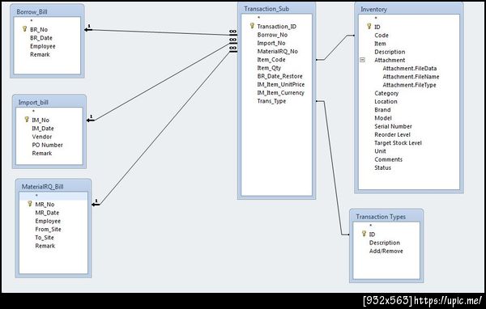Select the Attachment.FileData field

pyautogui.click(x=409, y=69)
